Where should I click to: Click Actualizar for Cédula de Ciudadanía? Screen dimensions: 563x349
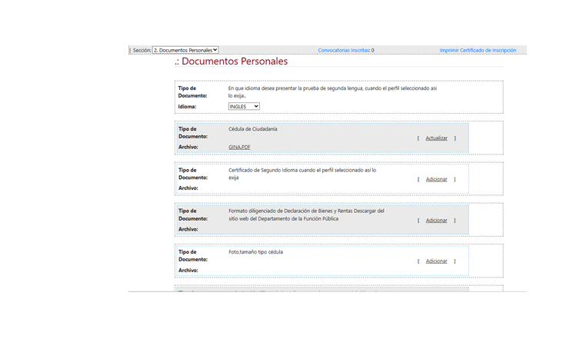436,138
